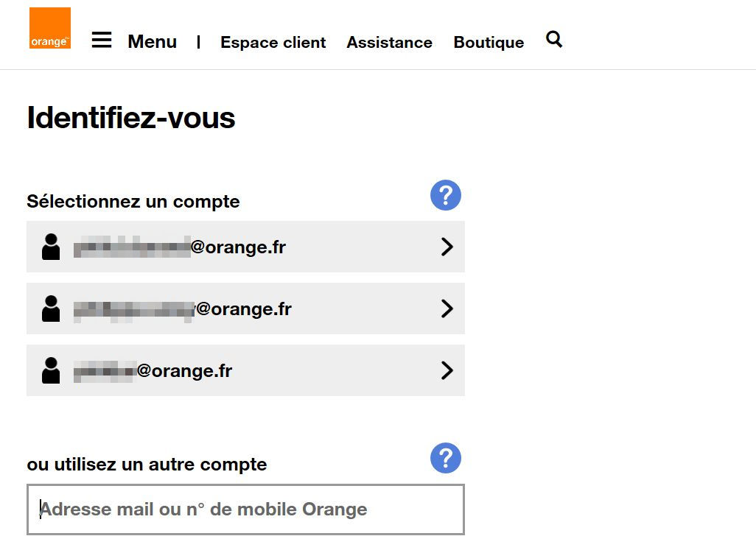Viewport: 756px width, 550px height.
Task: Click the person icon of the third account
Action: [51, 370]
